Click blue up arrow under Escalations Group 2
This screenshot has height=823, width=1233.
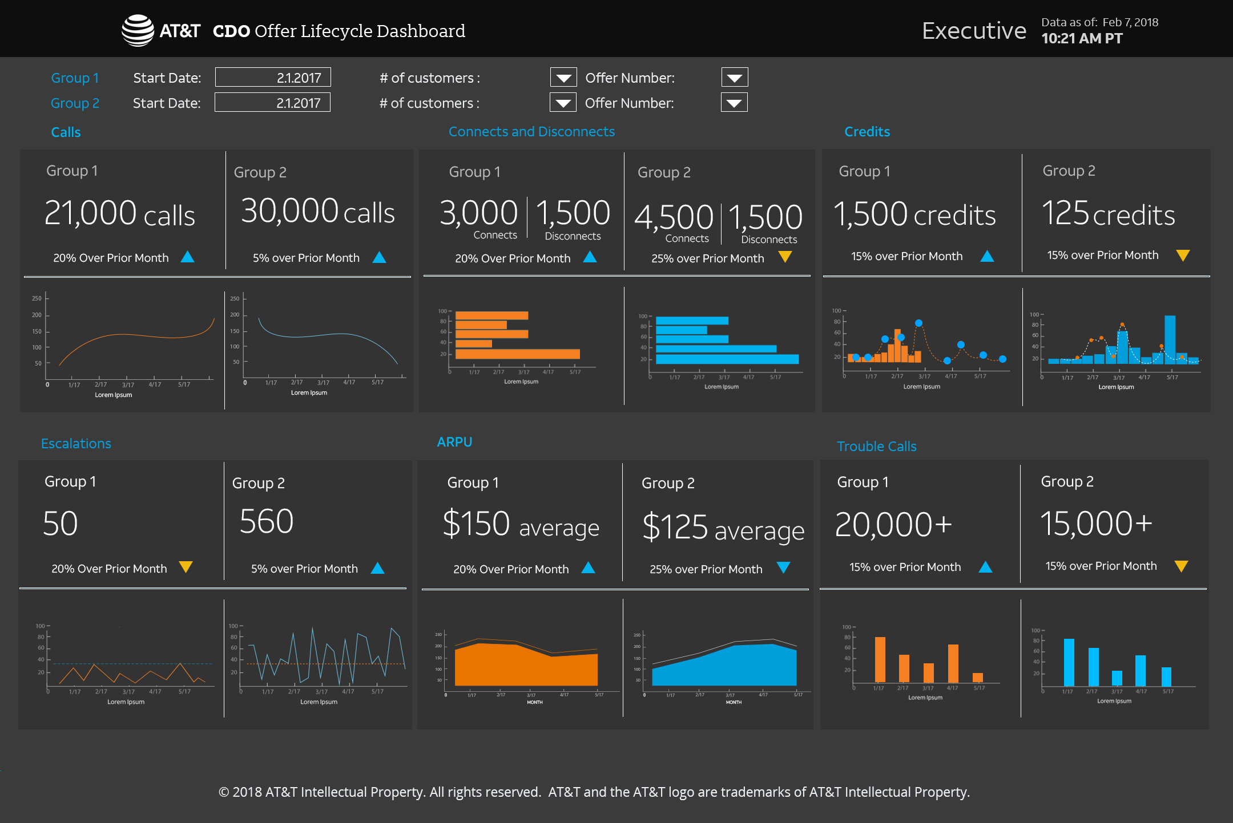[377, 568]
